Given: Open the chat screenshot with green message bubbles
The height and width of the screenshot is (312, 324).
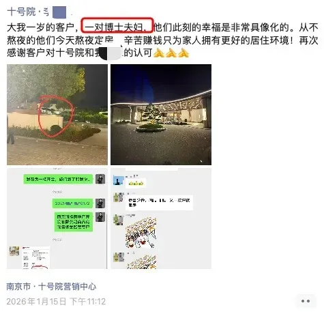Looking at the screenshot, I should 57,218.
